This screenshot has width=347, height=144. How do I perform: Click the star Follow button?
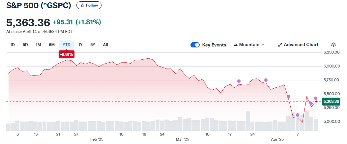[89, 5]
